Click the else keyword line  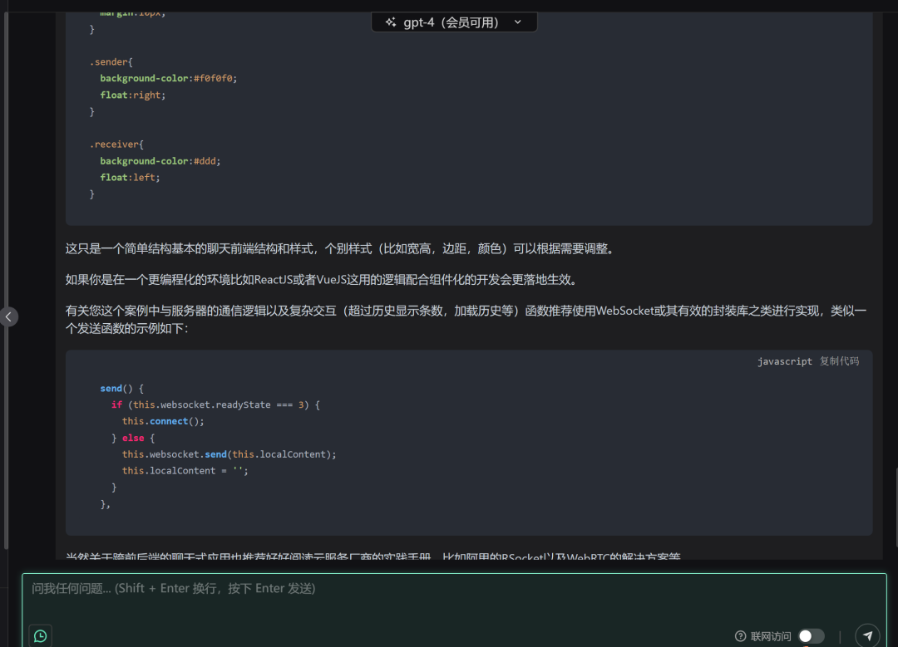coord(133,438)
